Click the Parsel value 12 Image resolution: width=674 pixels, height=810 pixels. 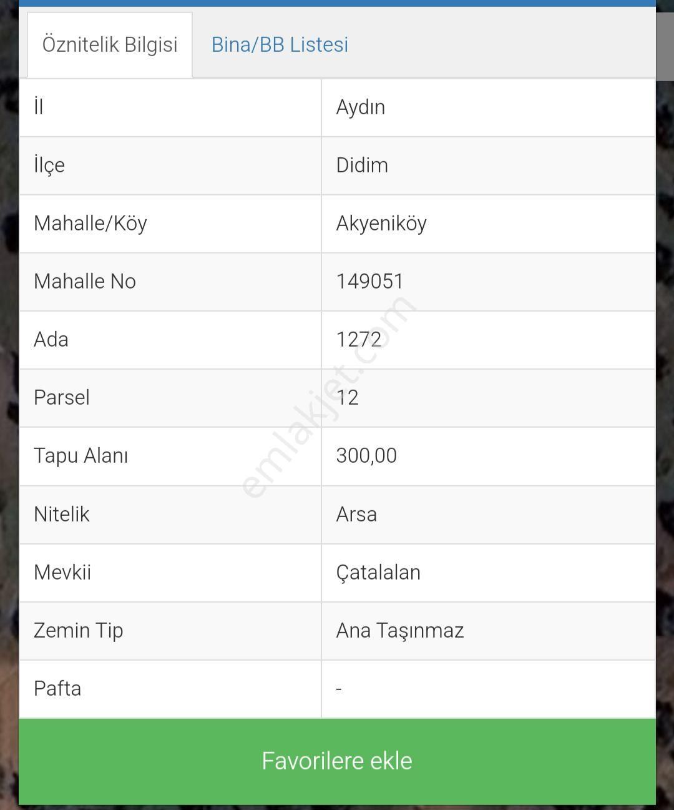click(x=348, y=397)
